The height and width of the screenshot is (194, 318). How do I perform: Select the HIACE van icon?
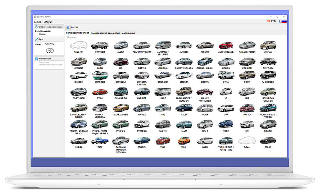point(163,92)
